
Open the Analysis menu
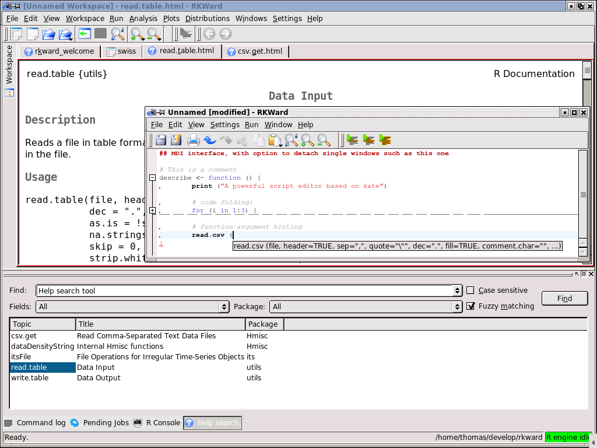(143, 18)
